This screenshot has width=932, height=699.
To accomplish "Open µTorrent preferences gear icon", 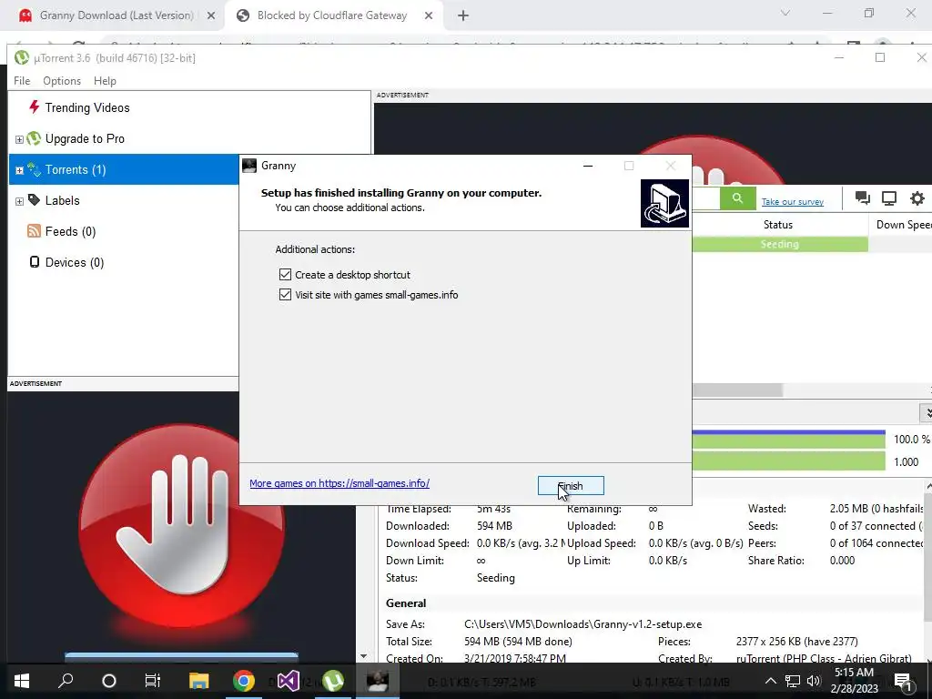I will (917, 198).
